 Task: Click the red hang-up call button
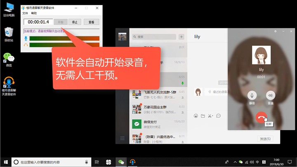(x=261, y=118)
